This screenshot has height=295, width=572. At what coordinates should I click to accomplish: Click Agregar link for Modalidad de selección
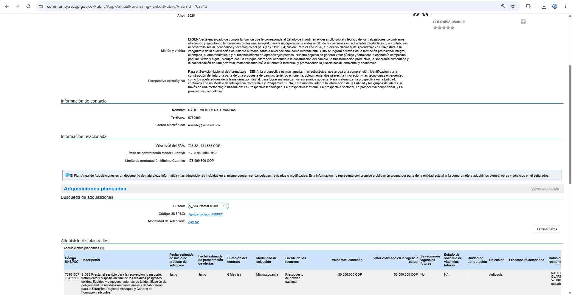click(x=193, y=222)
